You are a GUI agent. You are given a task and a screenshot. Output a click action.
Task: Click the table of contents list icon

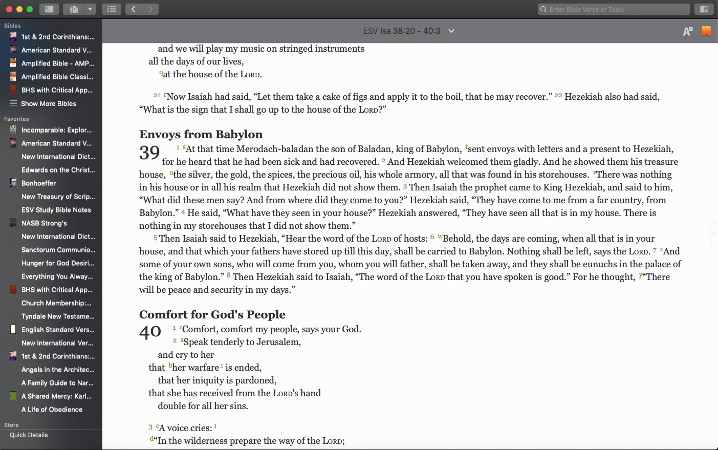[x=112, y=9]
